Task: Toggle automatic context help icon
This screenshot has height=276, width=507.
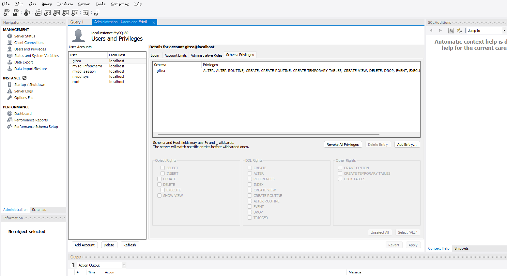Action: [459, 30]
